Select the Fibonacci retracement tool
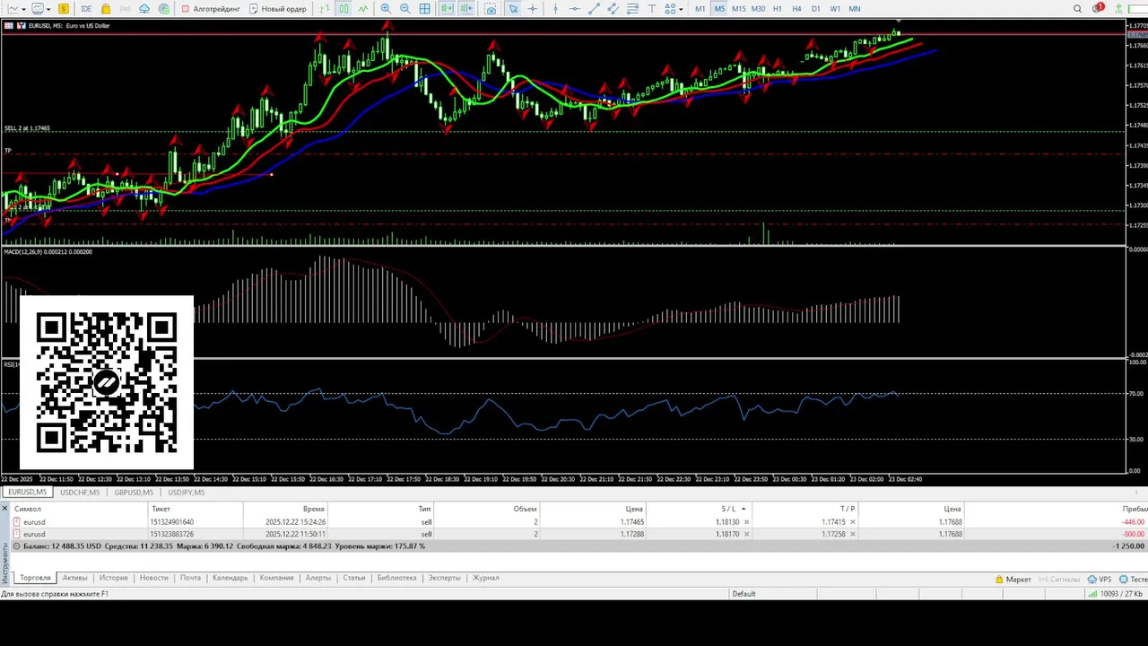This screenshot has height=646, width=1148. click(x=632, y=9)
